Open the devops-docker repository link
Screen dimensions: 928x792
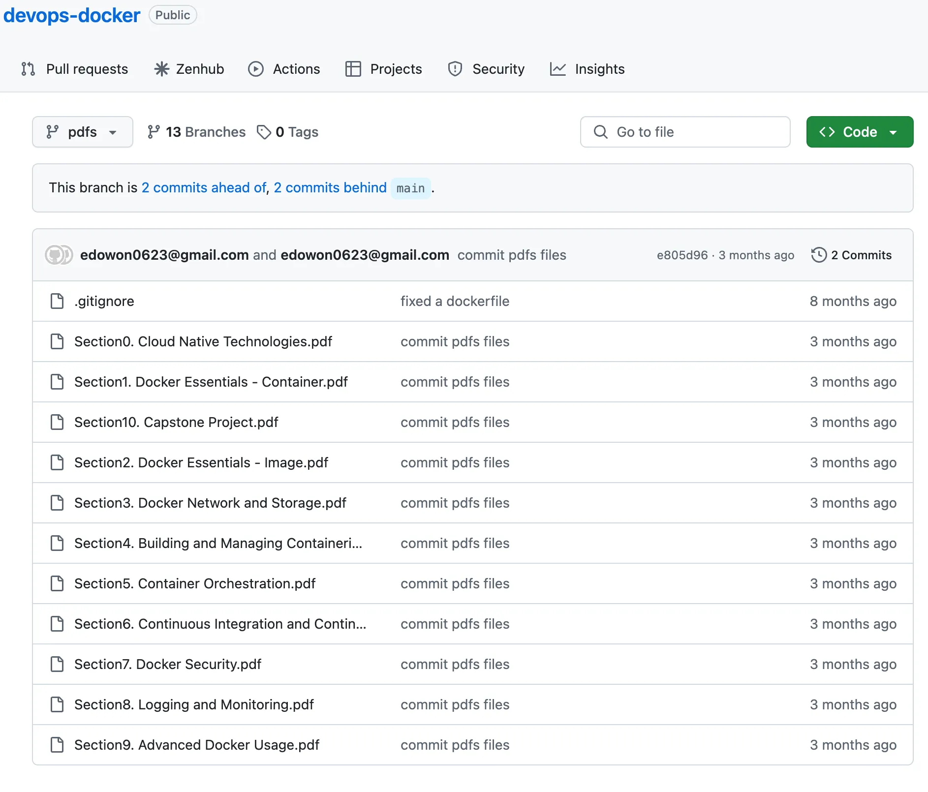(x=72, y=15)
